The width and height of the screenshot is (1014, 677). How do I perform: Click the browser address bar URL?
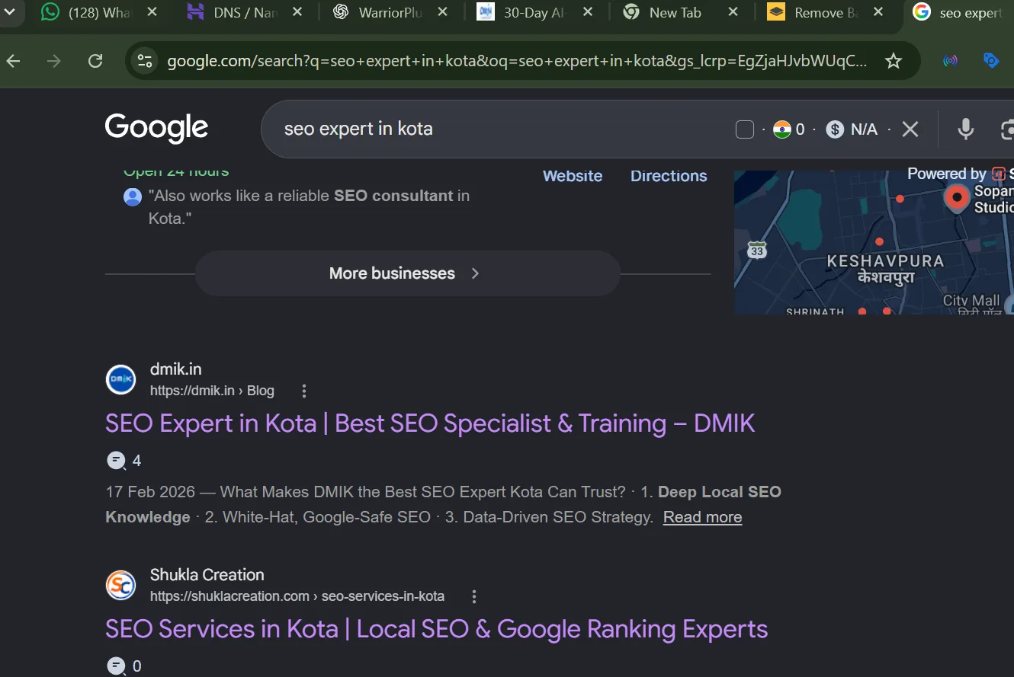517,61
